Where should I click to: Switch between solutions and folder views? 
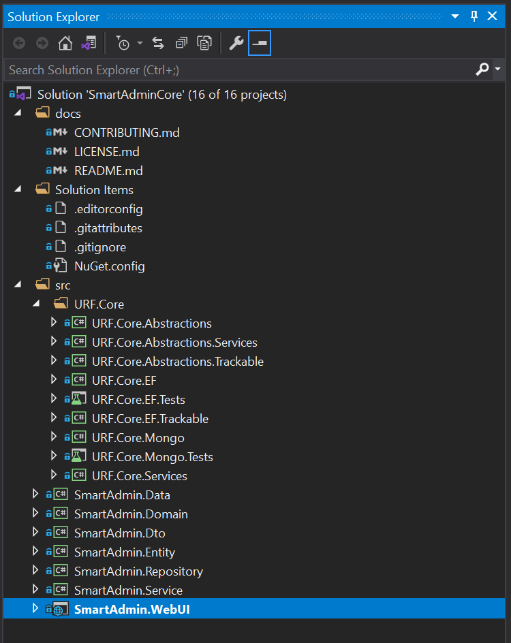pos(89,44)
